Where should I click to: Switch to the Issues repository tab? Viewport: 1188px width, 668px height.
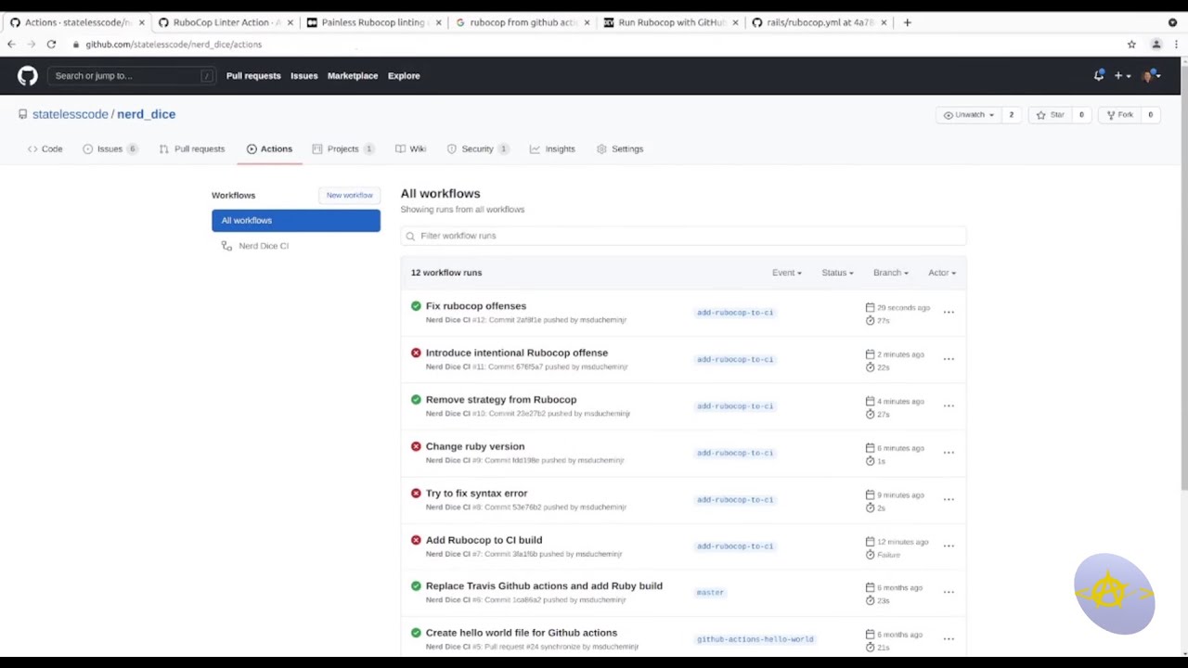pyautogui.click(x=110, y=148)
